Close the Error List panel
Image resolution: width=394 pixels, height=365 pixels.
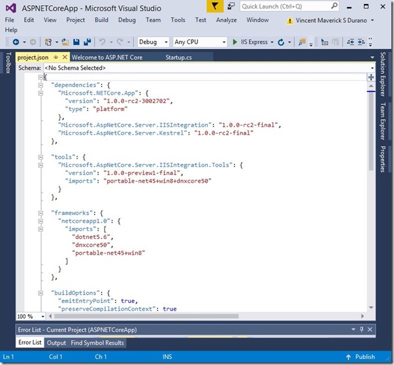tap(370, 329)
